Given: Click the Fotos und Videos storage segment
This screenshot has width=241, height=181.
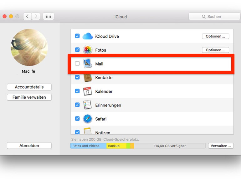Looking at the screenshot, I should point(88,146).
